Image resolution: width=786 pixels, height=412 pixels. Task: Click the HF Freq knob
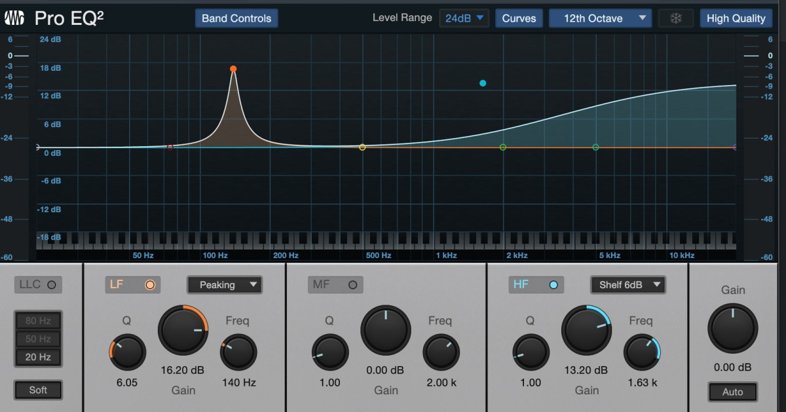[x=642, y=352]
